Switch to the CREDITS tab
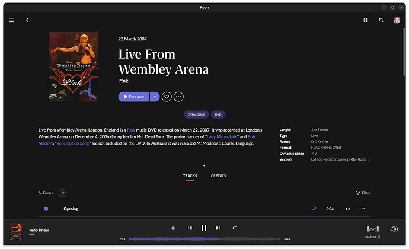 tap(218, 176)
